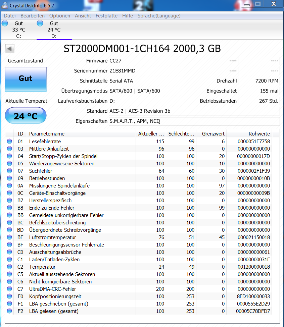Click the Laufwerksbuchstaben field D:
Viewport: 284px width, 327px height.
(146, 101)
